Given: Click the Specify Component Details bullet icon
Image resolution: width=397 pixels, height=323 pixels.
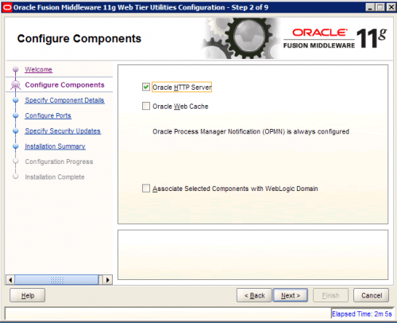Looking at the screenshot, I should 16,100.
